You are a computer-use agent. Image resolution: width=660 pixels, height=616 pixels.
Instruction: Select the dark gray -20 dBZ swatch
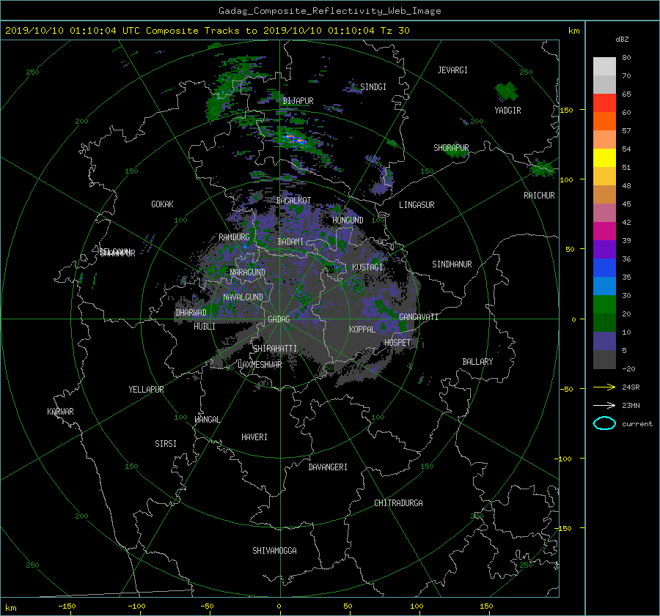[604, 360]
